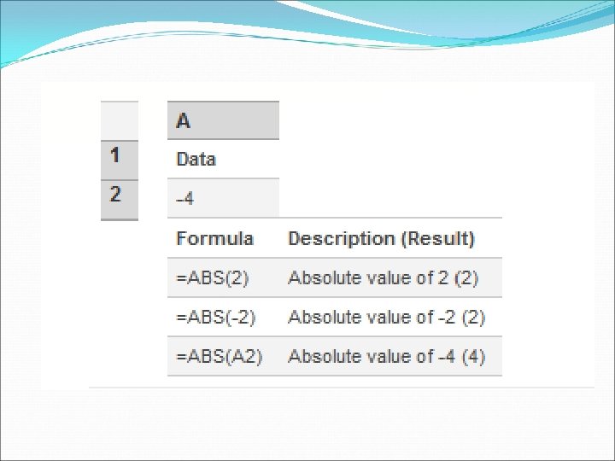Screen dimensions: 615x461
Task: Click row 2 header
Action: pyautogui.click(x=120, y=200)
